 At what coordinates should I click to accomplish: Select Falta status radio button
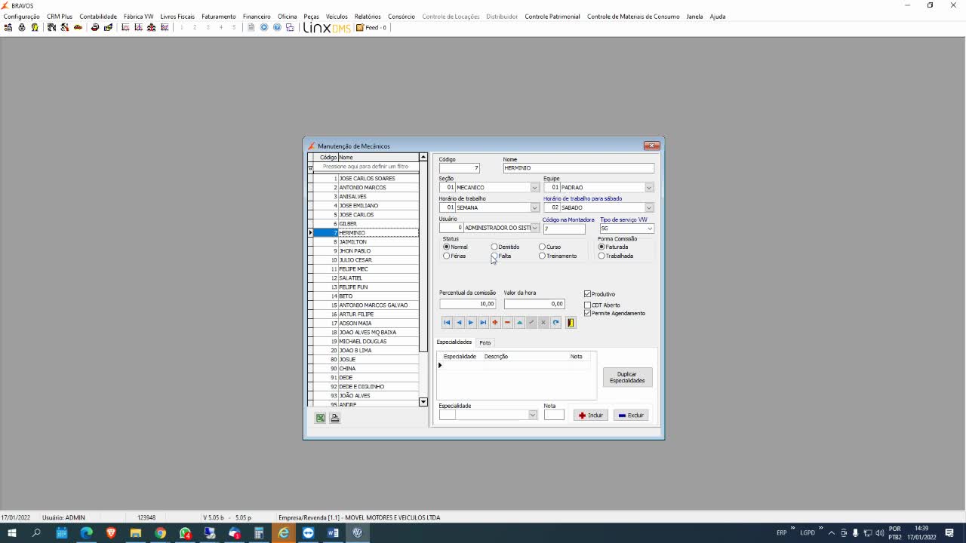[x=494, y=256]
